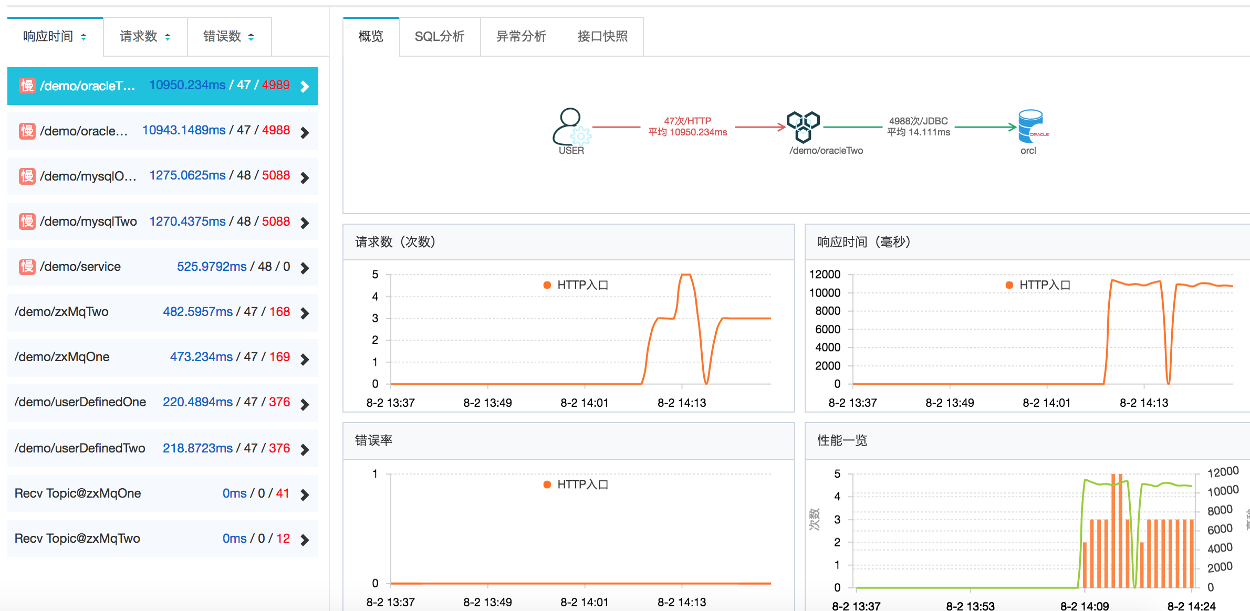This screenshot has width=1250, height=611.
Task: Click the 525.9792ms value on /demo/service
Action: click(212, 267)
